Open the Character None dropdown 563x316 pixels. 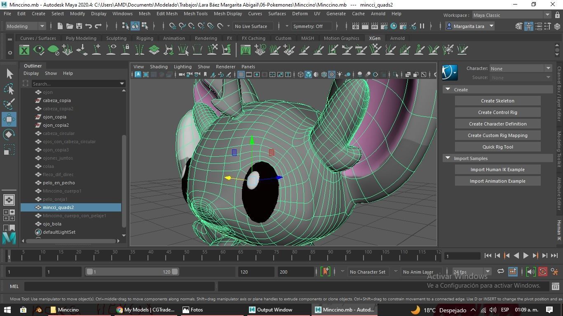521,68
